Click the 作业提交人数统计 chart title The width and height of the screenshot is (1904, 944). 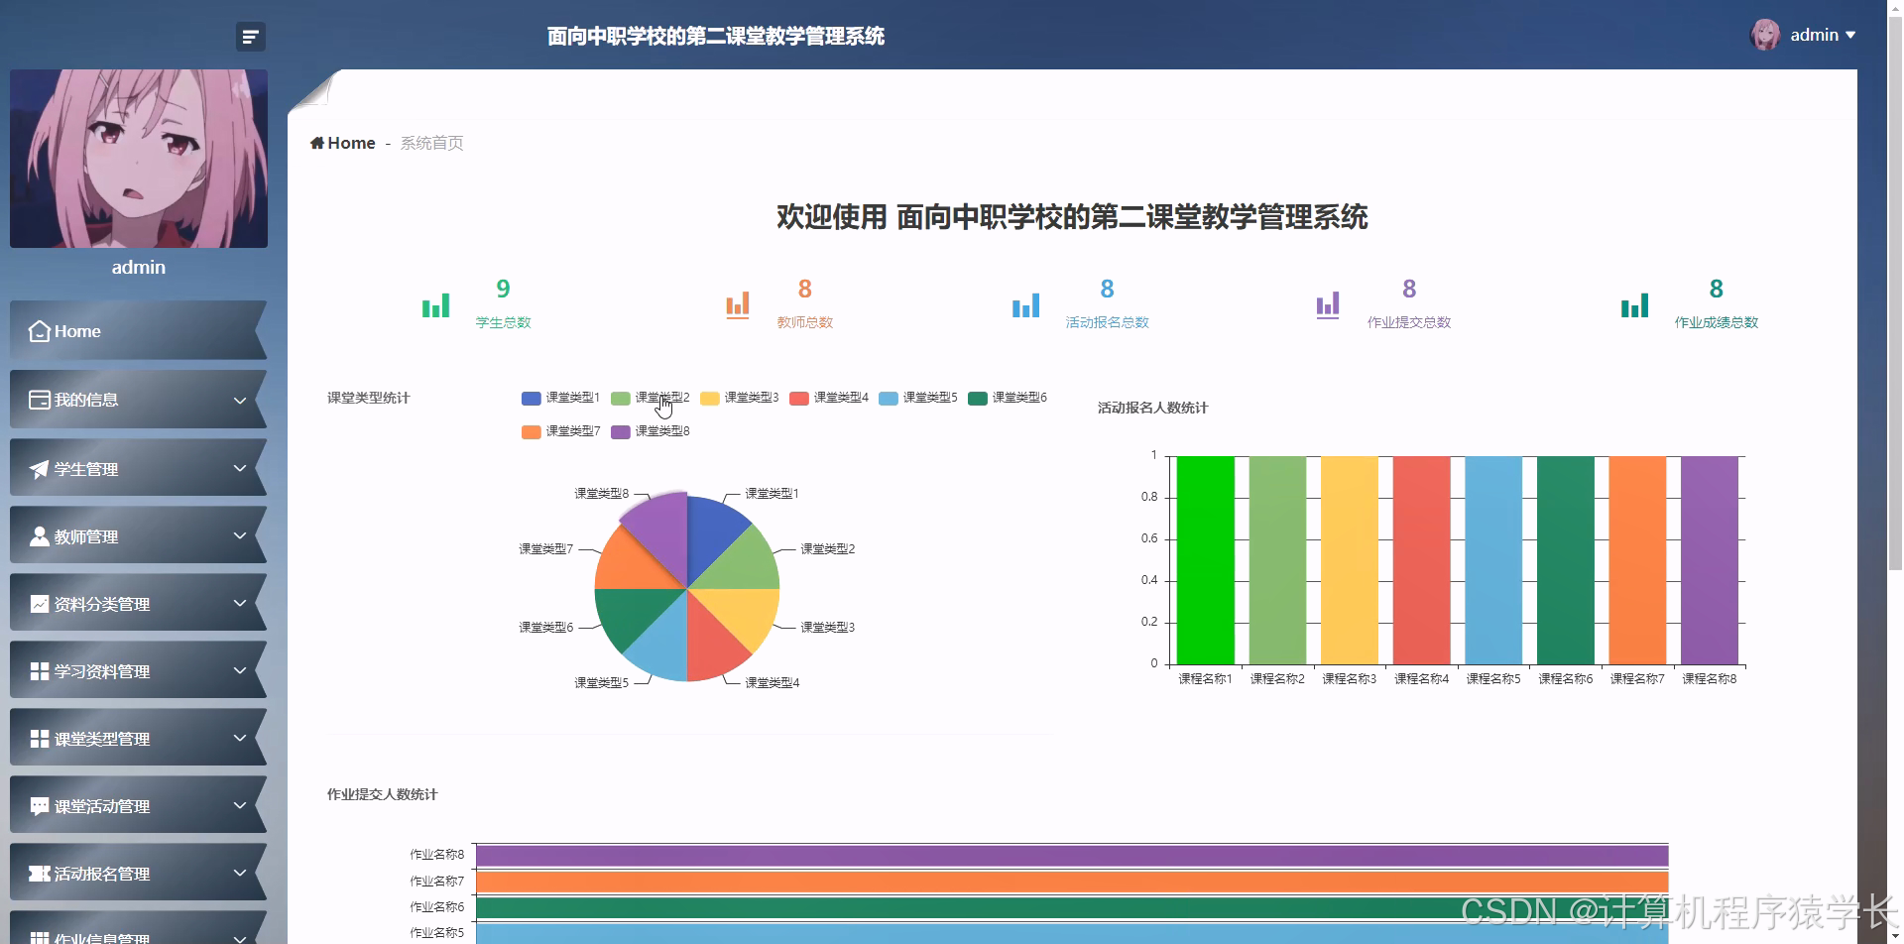(x=382, y=794)
